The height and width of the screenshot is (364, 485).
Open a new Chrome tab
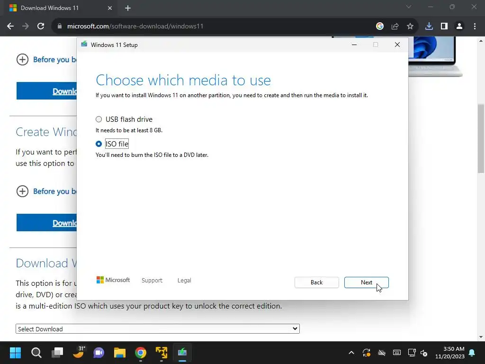pos(128,8)
